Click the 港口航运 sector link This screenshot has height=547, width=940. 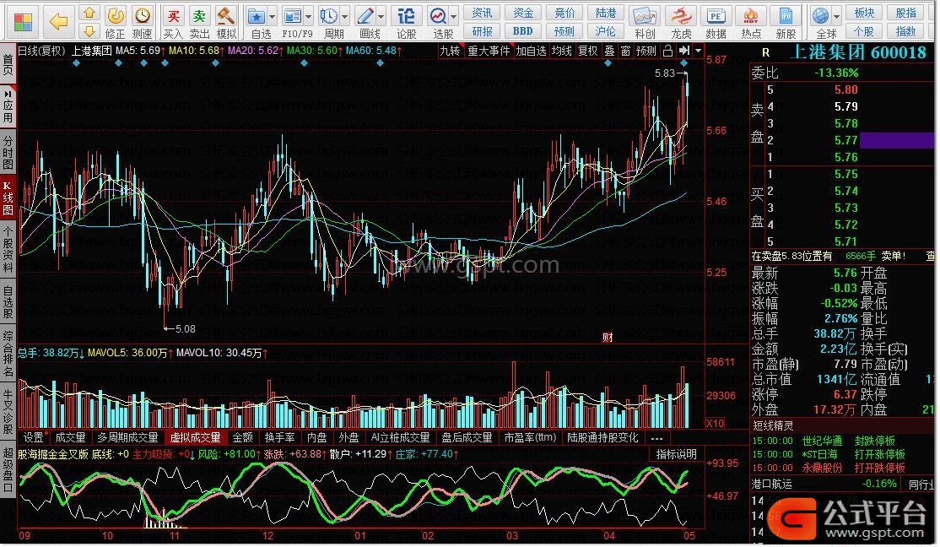[x=773, y=484]
